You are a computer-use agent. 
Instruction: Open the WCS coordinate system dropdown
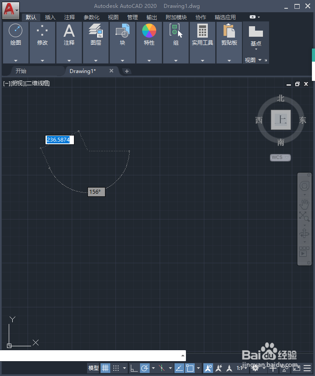pyautogui.click(x=280, y=157)
